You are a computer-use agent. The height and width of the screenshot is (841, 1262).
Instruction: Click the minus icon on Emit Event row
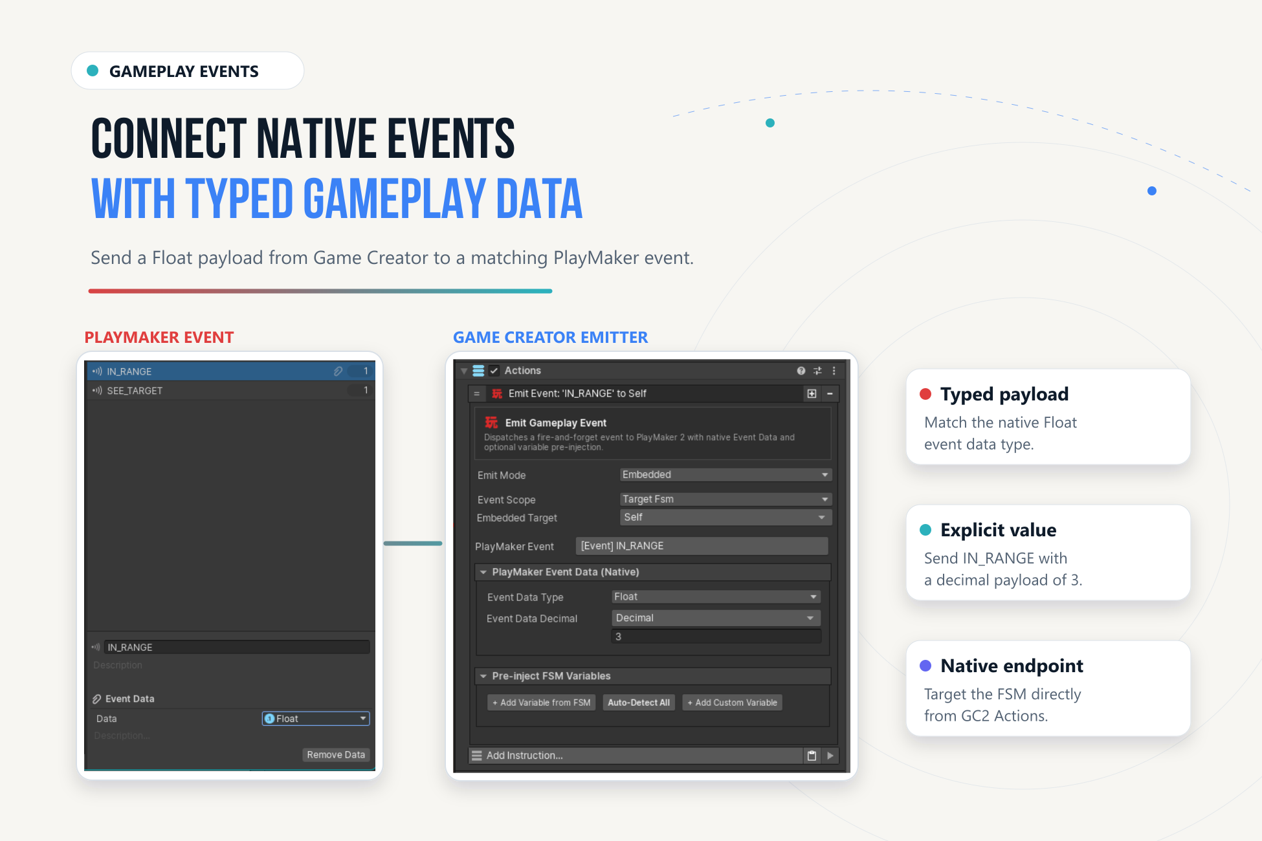pyautogui.click(x=830, y=393)
